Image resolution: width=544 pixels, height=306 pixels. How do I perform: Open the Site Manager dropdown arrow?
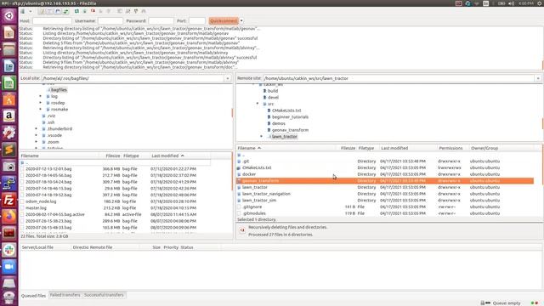[x=31, y=11]
